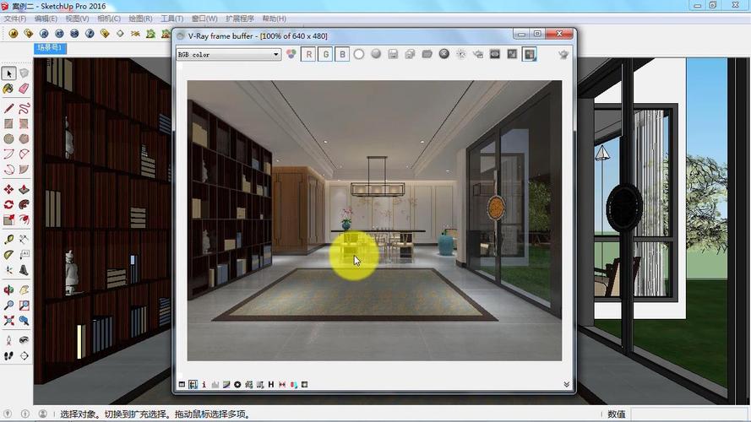Open the 工具(T) tools menu
This screenshot has width=751, height=422.
click(171, 18)
